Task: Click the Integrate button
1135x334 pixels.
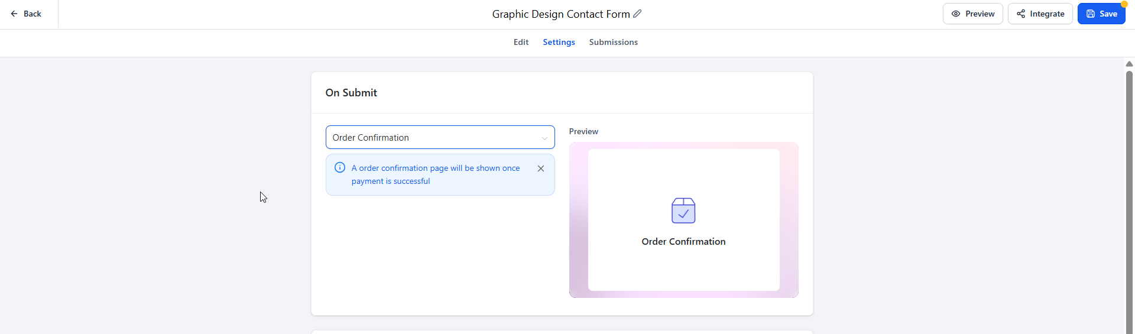Action: pos(1040,14)
